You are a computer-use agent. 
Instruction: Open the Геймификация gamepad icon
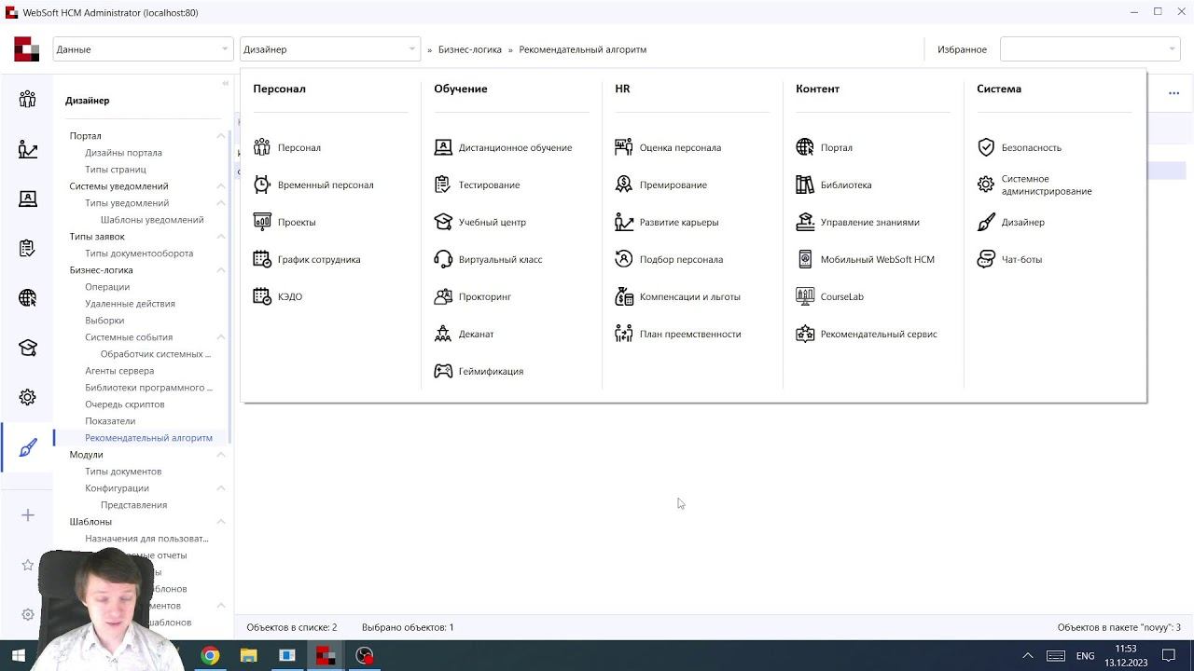click(443, 371)
